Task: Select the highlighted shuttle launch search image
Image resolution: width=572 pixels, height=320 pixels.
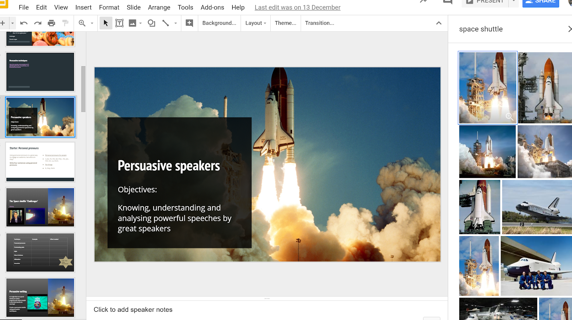Action: 488,88
